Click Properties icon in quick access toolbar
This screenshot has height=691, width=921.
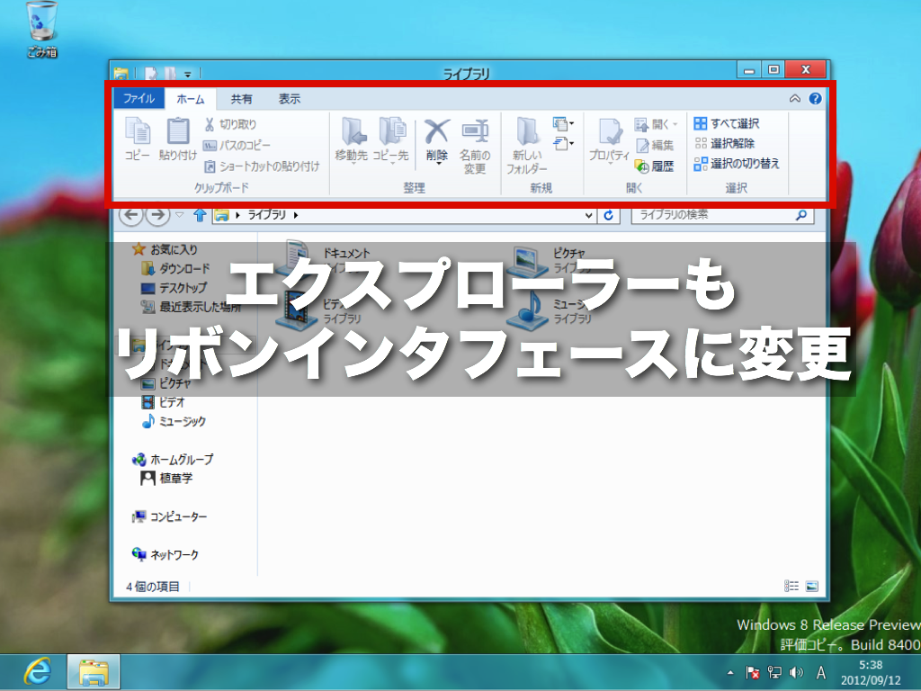coord(151,74)
